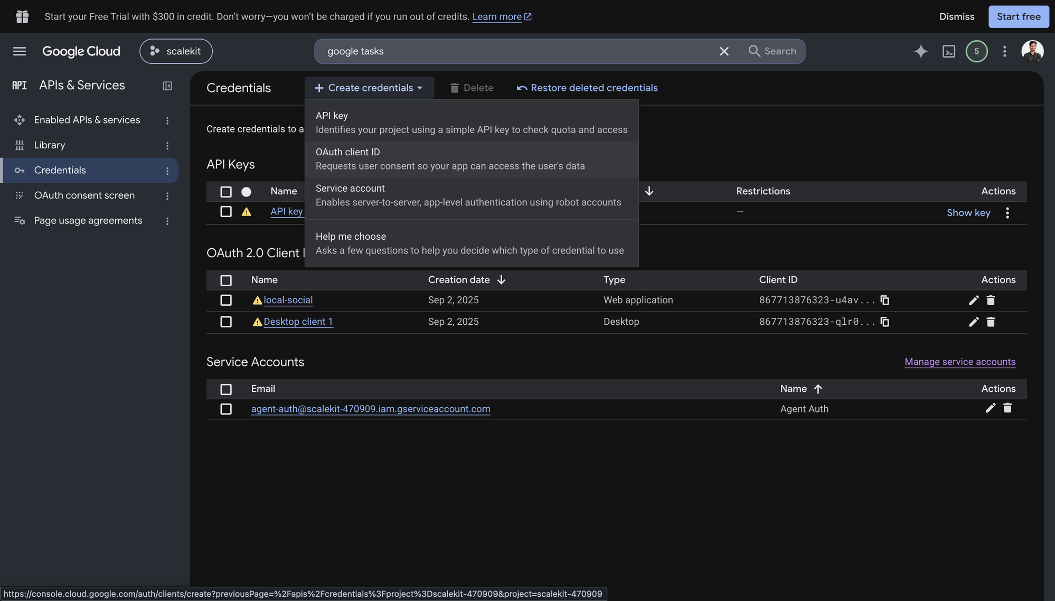
Task: Go to Enabled APIs & services
Action: click(x=87, y=120)
